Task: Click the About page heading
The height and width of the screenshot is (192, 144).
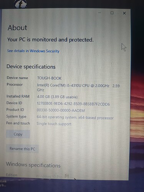Action: click(17, 28)
